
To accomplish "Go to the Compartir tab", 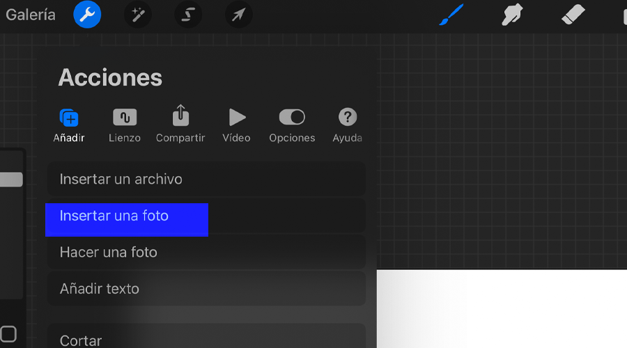I will point(180,125).
